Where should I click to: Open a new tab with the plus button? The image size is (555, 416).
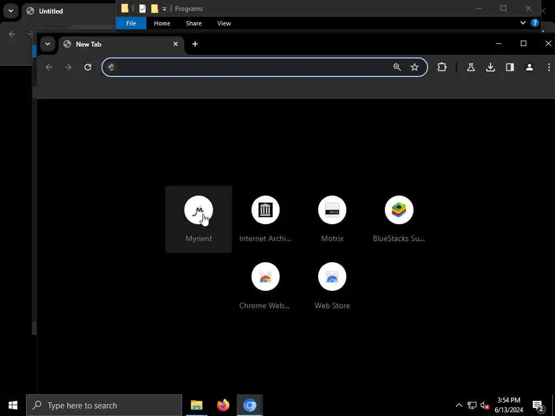pos(195,44)
